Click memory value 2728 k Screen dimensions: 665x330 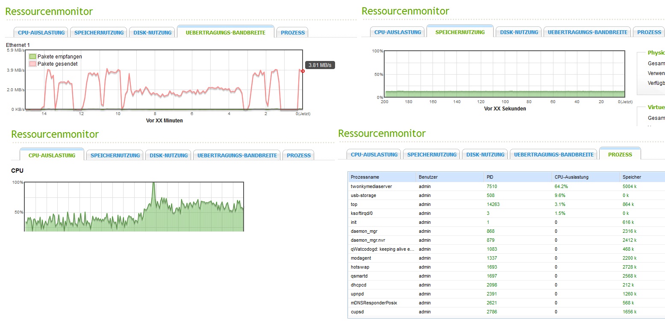click(630, 267)
